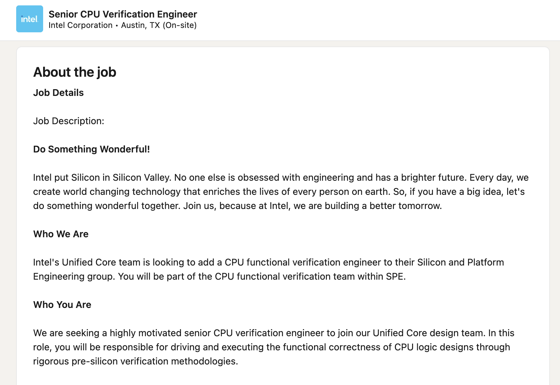Click the About the job heading

point(75,72)
